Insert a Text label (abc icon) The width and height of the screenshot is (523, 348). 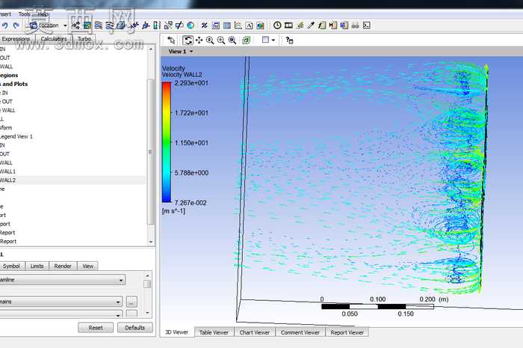134,25
